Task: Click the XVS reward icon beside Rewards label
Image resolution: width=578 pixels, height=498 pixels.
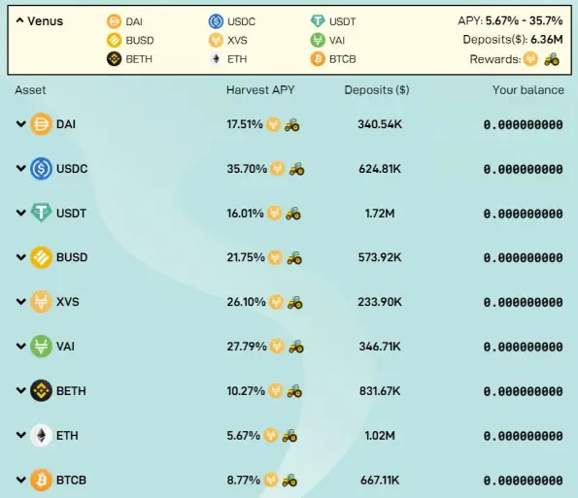Action: pos(530,59)
